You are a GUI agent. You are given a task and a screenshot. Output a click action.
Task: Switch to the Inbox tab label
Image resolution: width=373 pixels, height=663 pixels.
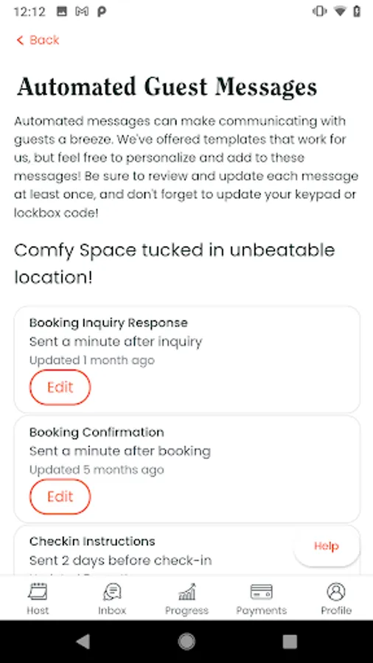[x=112, y=611]
